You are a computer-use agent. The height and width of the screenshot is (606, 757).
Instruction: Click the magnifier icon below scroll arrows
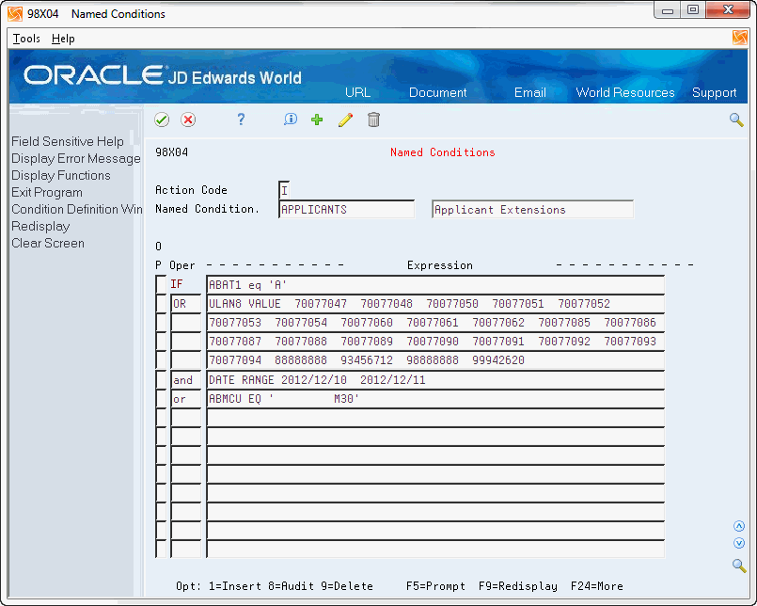(739, 566)
